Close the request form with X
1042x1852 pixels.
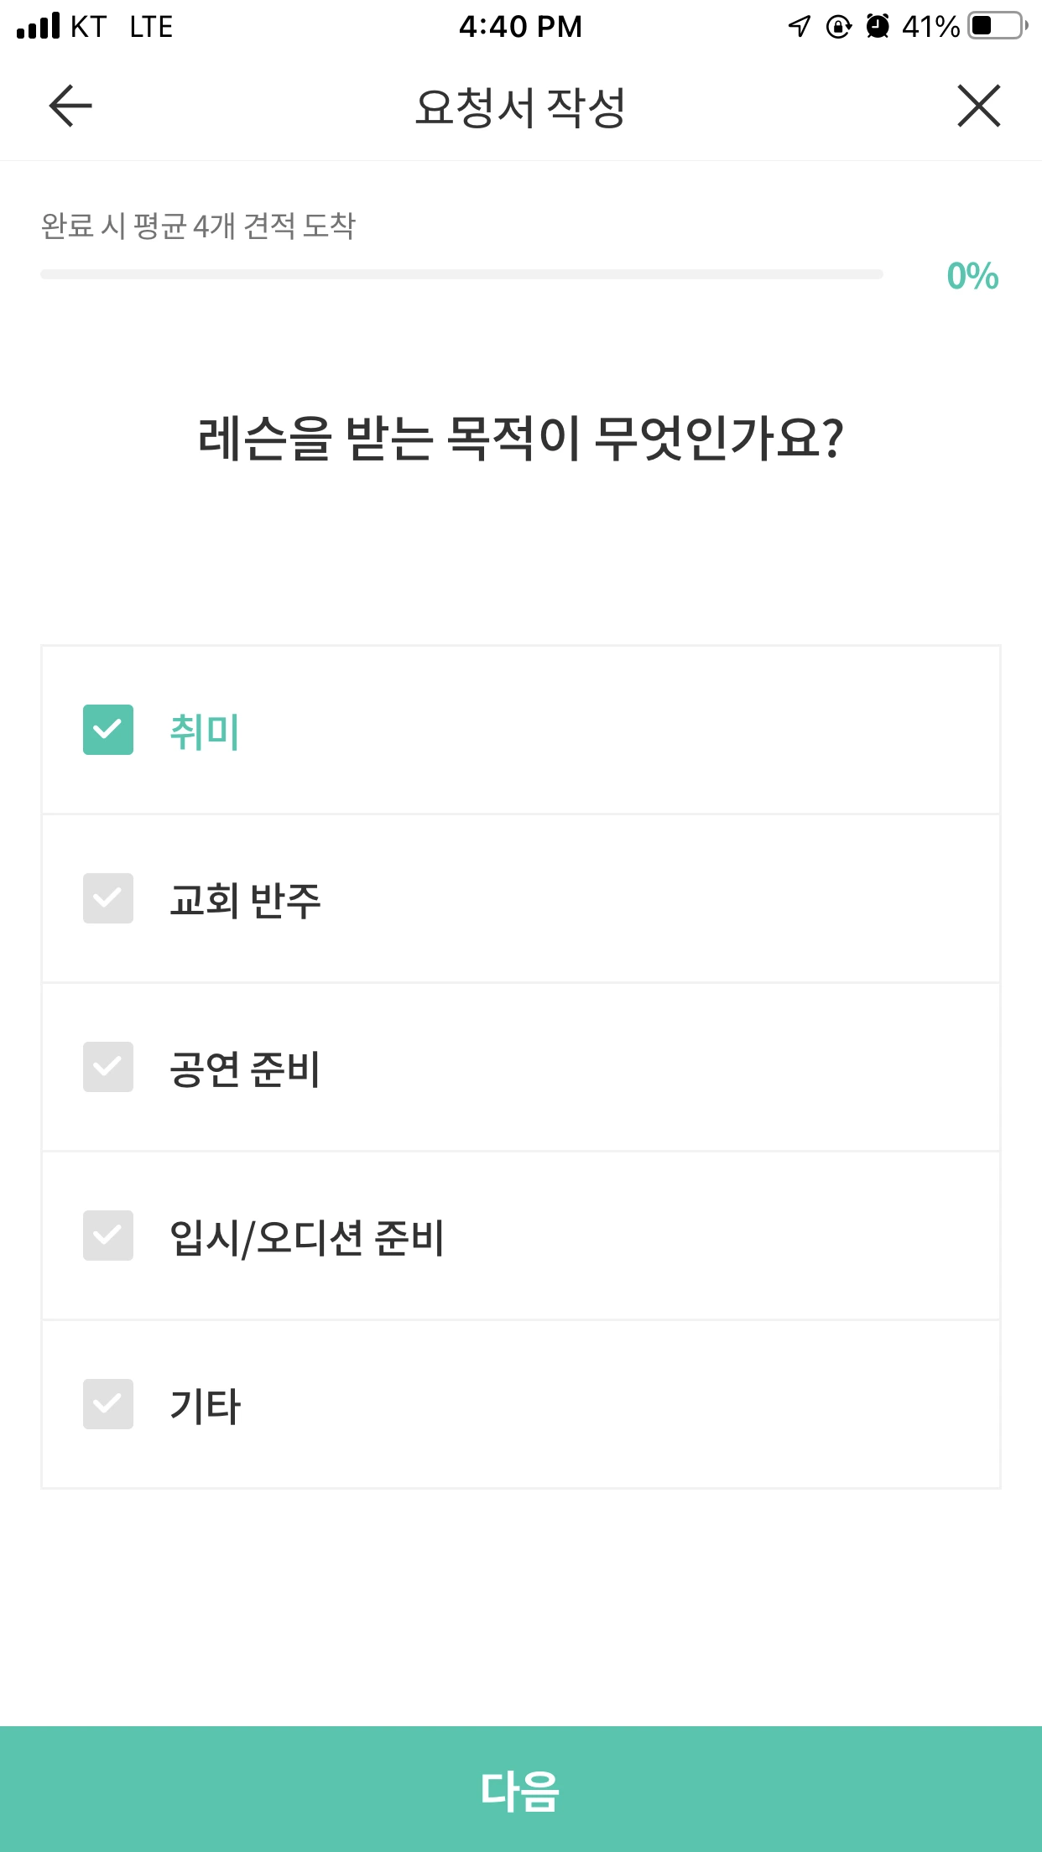(x=978, y=106)
